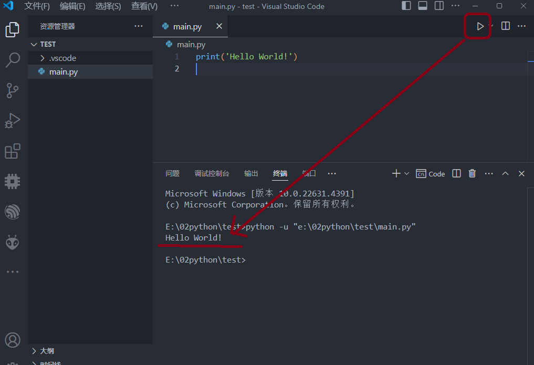Kill terminal with the trash icon

(472, 174)
